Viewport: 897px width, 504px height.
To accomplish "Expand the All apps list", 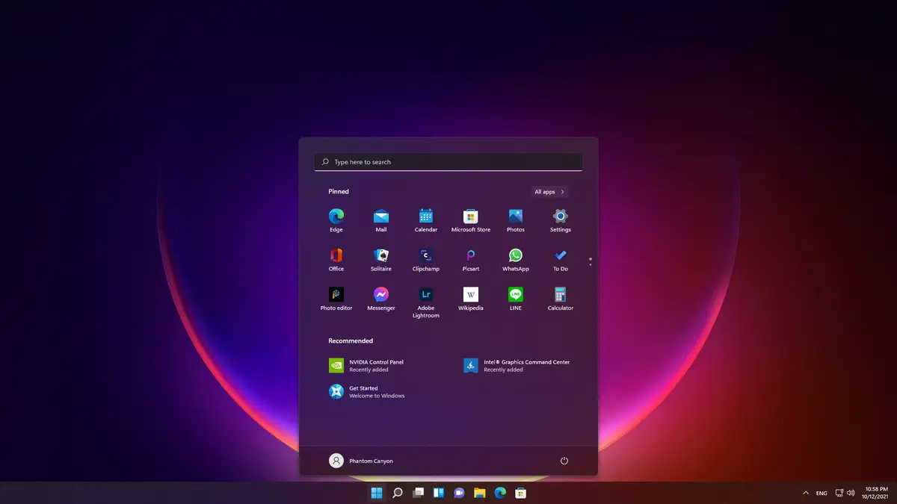I will tap(549, 192).
